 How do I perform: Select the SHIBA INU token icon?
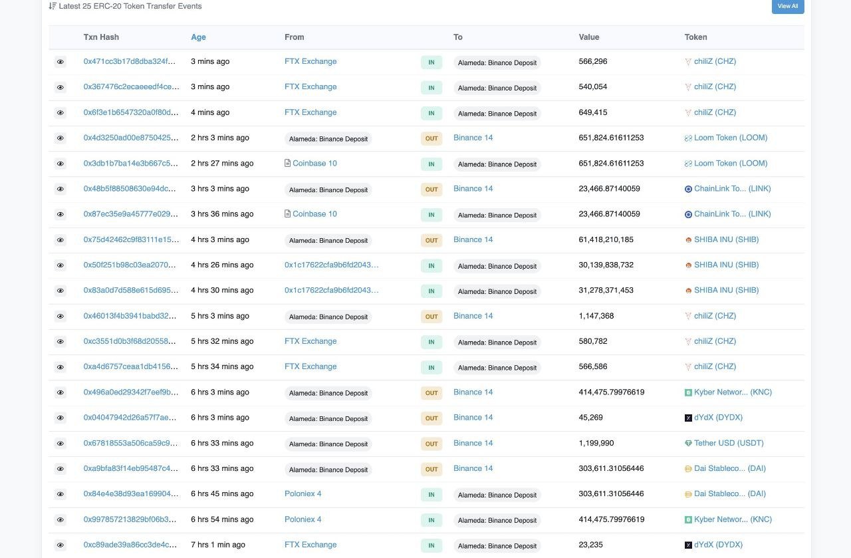pos(689,239)
